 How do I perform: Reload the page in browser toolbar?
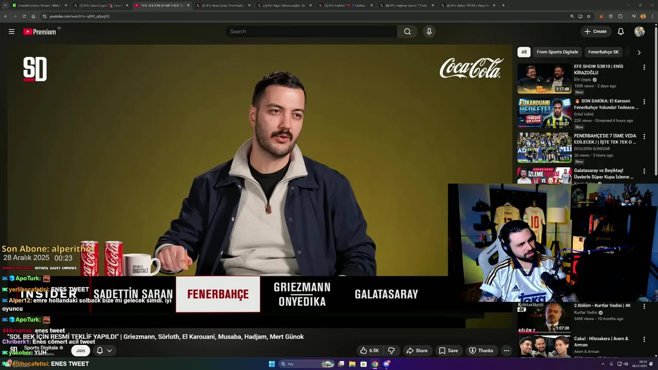click(x=24, y=16)
